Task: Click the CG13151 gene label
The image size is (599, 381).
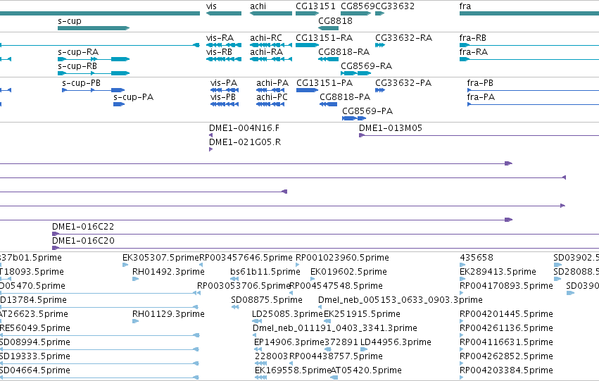Action: coord(315,6)
